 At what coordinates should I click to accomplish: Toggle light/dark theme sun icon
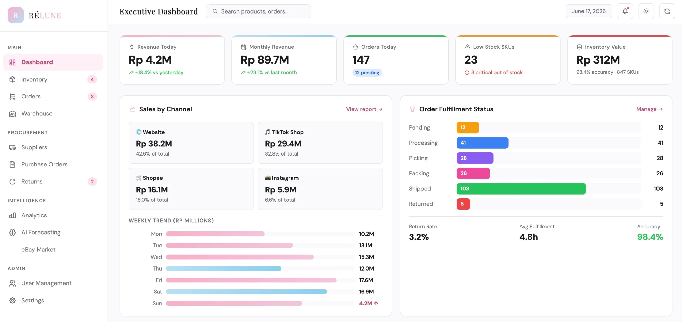tap(646, 11)
